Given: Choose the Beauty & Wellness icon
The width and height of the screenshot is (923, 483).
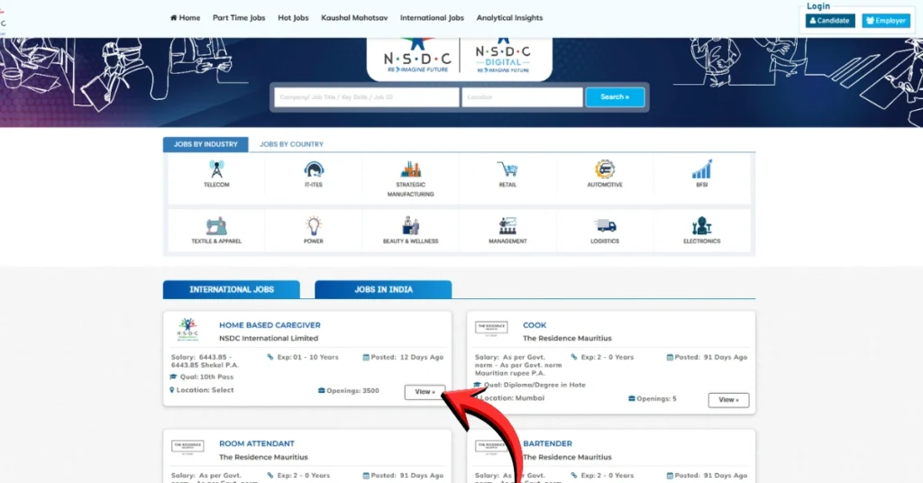Looking at the screenshot, I should pos(411,226).
